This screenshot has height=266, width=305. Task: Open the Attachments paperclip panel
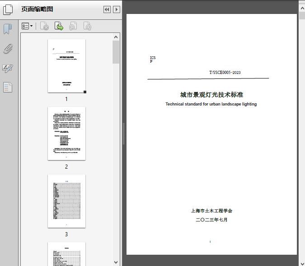[x=8, y=49]
